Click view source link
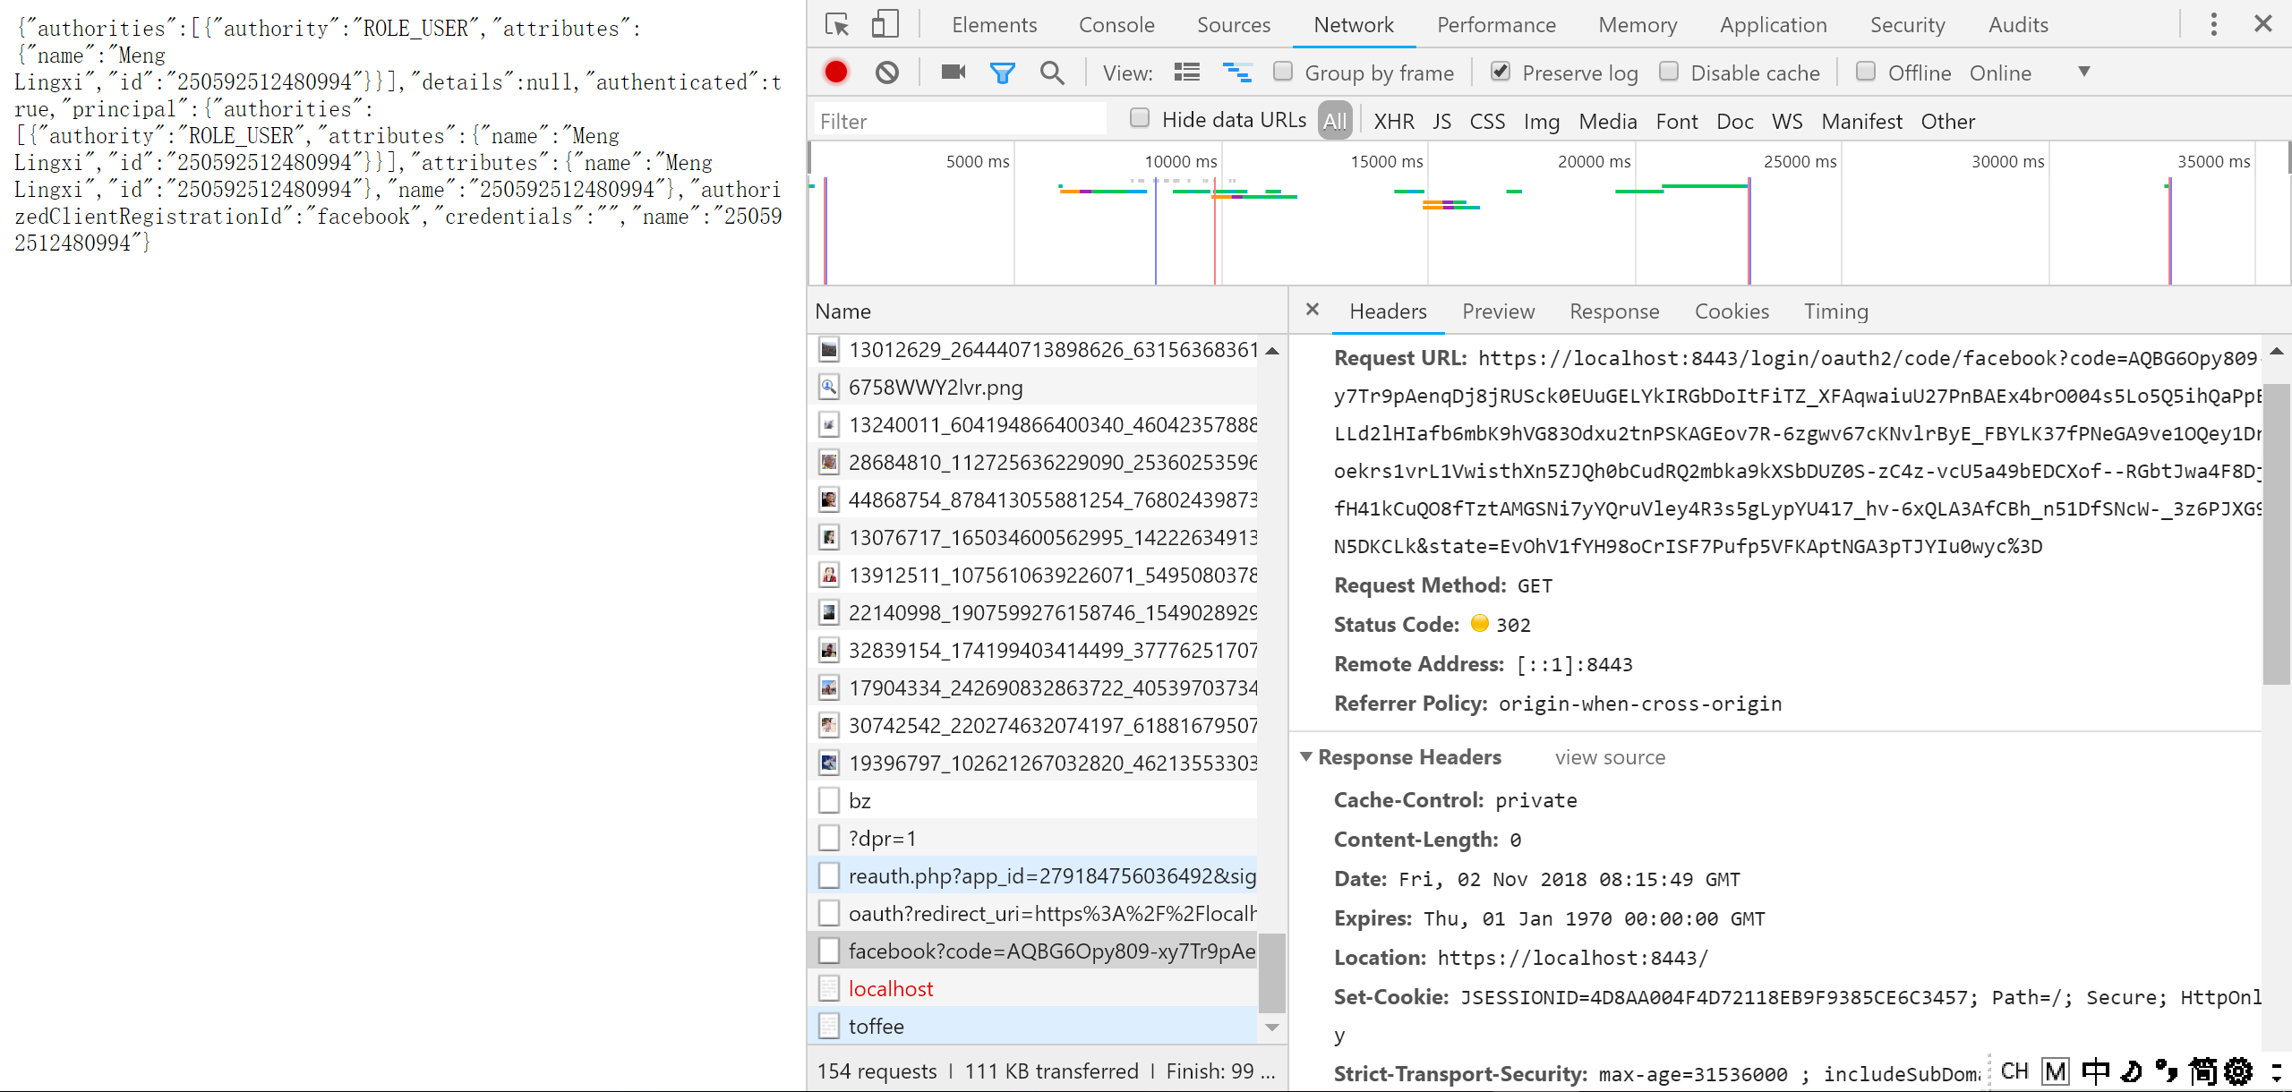The image size is (2292, 1092). click(1609, 757)
